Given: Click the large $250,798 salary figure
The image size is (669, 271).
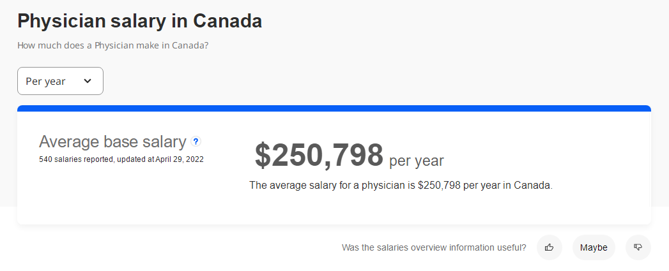Looking at the screenshot, I should click(x=319, y=155).
